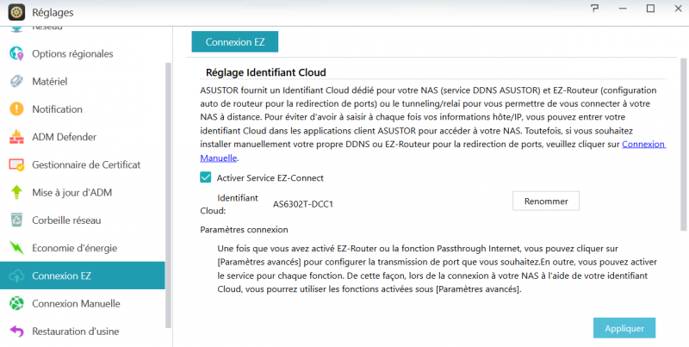This screenshot has width=689, height=347.
Task: Click the Connexion Manuelle globe icon
Action: [16, 303]
